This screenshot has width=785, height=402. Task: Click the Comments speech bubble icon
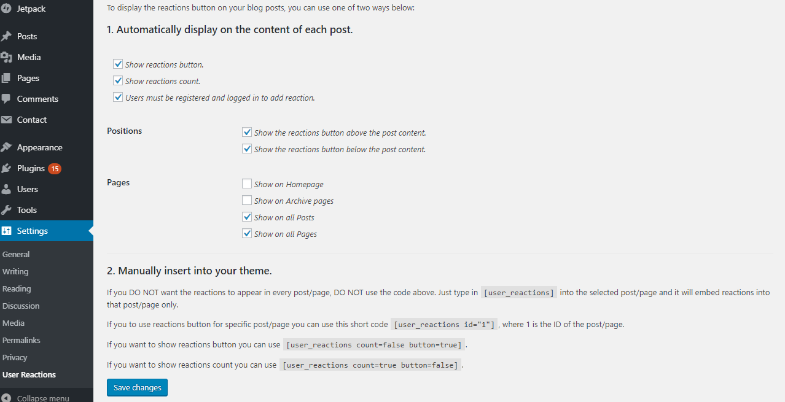7,99
